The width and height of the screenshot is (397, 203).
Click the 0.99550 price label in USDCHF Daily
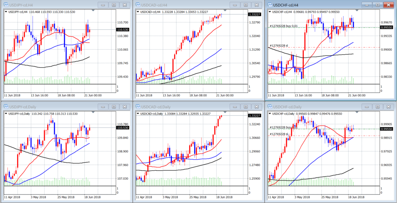386,129
